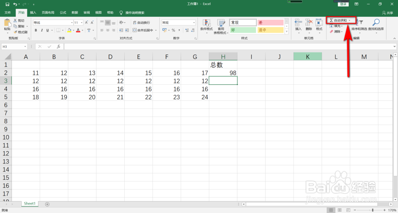Open Conditional Formatting (条件格式)
The height and width of the screenshot is (213, 398).
tap(206, 27)
